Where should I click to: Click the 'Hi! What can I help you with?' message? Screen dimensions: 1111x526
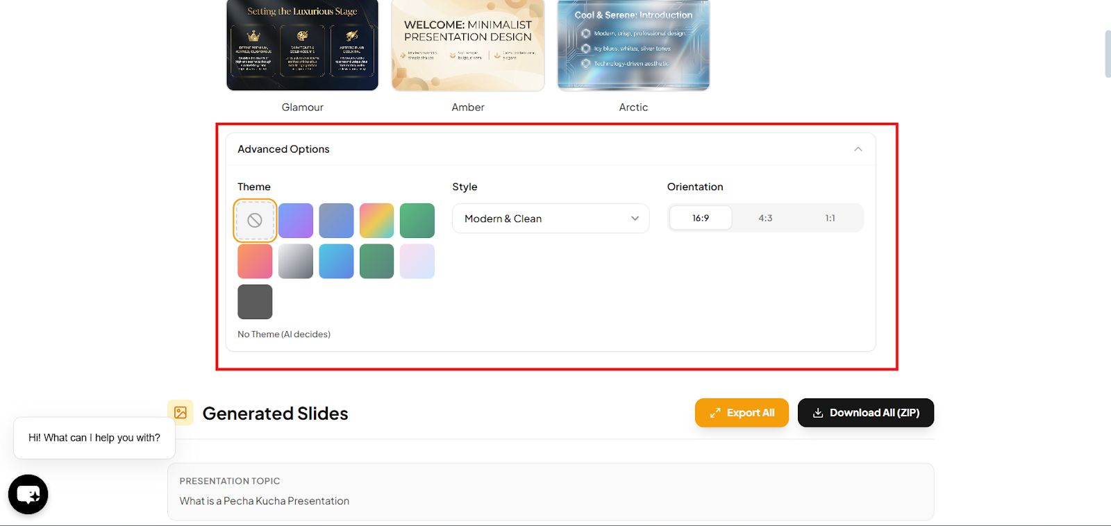94,438
